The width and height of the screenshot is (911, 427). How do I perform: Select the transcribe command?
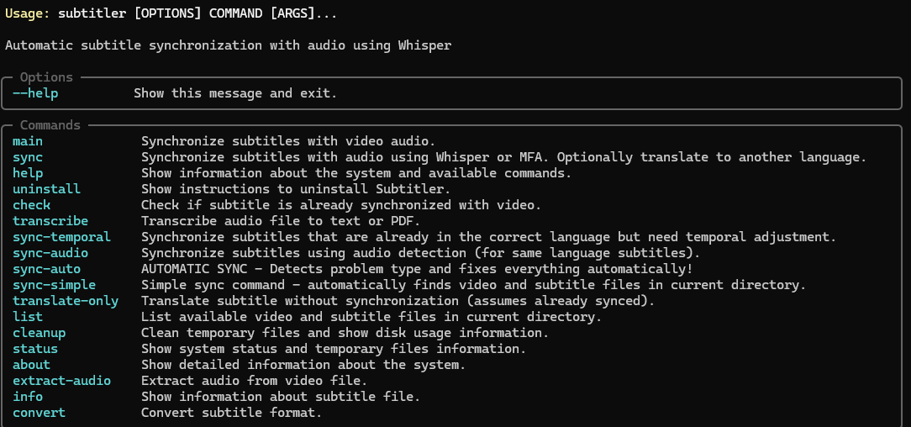tap(50, 221)
